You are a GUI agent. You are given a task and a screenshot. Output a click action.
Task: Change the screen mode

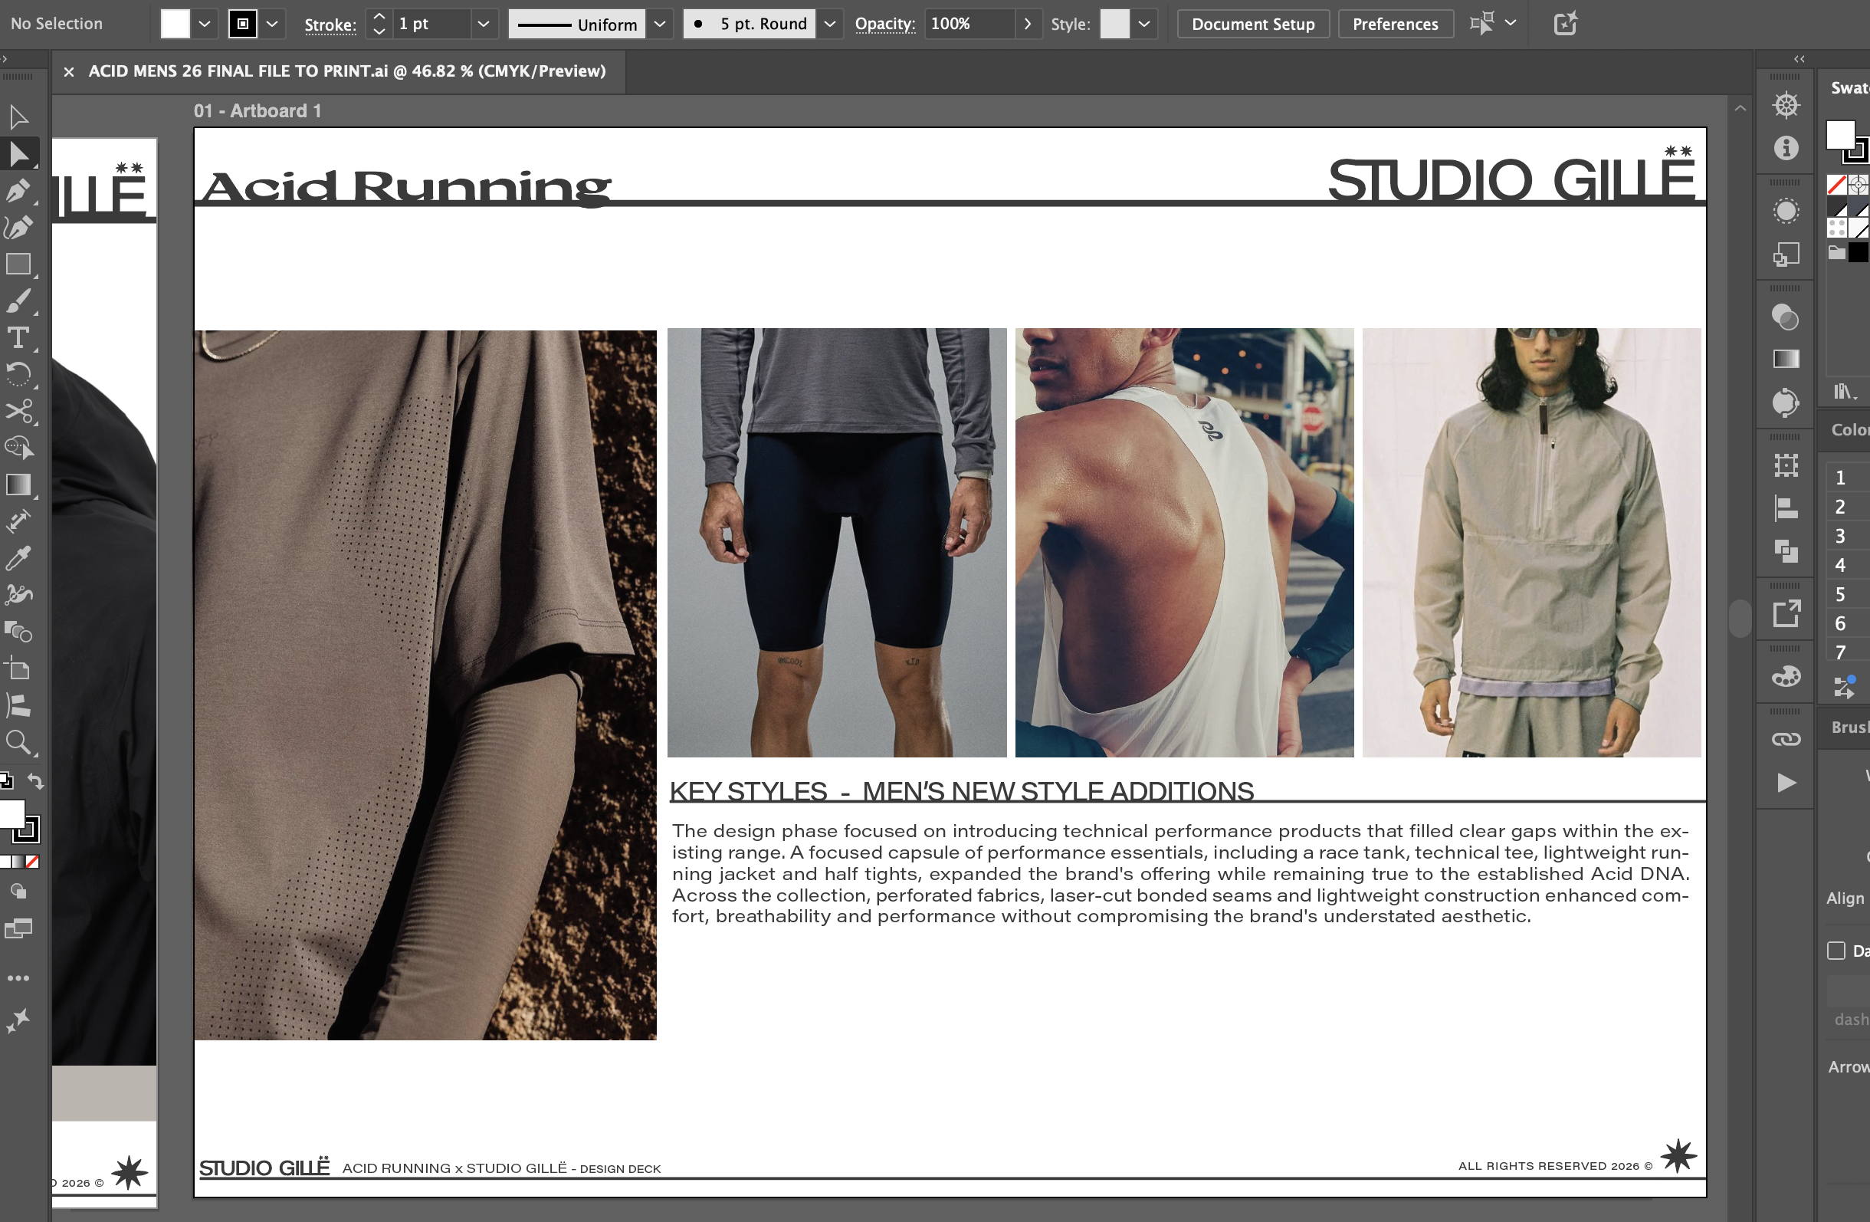[19, 930]
